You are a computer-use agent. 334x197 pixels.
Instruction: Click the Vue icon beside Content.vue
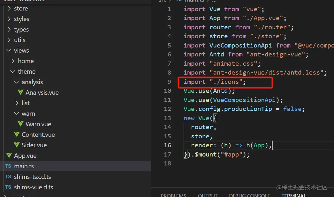point(17,135)
